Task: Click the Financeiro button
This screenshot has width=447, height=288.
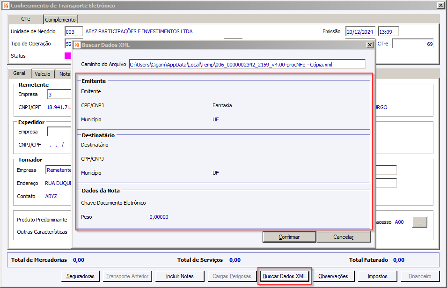Action: point(420,276)
